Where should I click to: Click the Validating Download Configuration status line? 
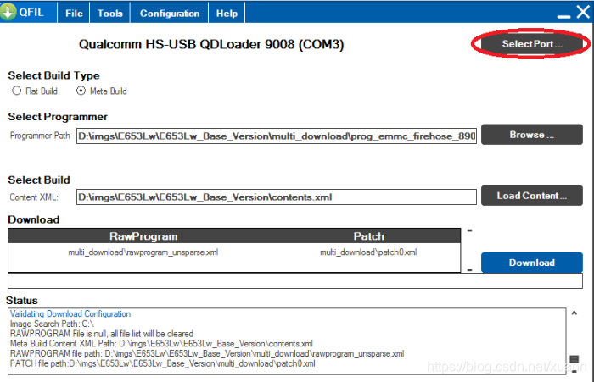[70, 314]
